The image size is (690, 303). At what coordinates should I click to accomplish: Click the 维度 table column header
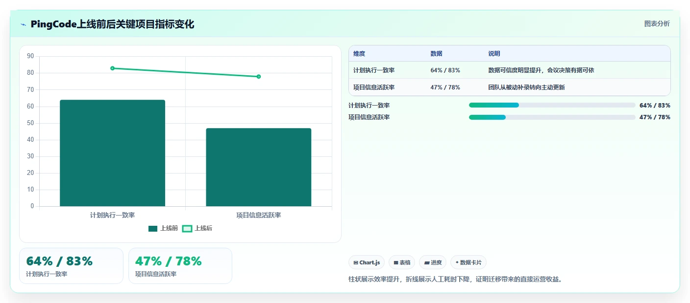(359, 54)
